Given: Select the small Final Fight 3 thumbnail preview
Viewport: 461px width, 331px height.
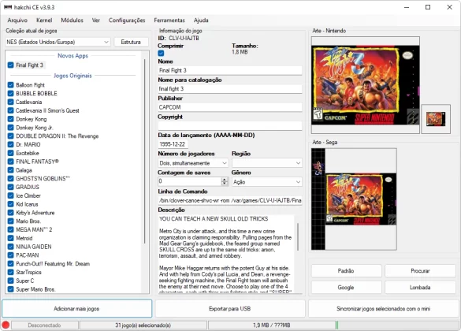Looking at the screenshot, I should tap(436, 119).
